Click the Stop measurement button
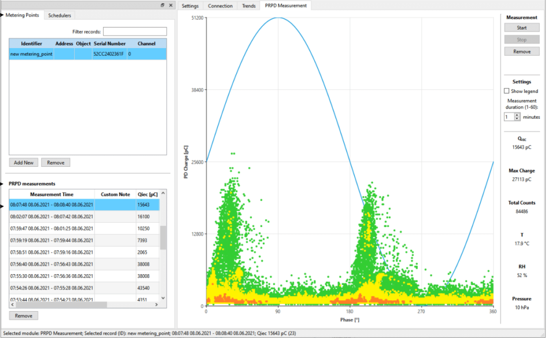The width and height of the screenshot is (547, 341). (x=521, y=40)
